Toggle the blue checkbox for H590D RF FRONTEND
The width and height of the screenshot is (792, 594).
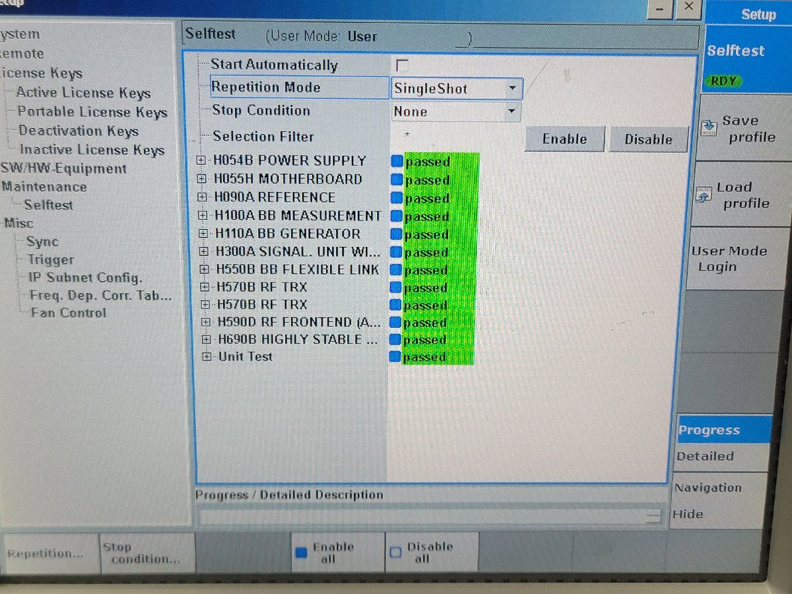click(x=395, y=323)
